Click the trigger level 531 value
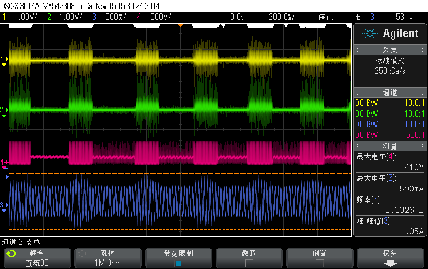428x269 pixels. point(404,17)
